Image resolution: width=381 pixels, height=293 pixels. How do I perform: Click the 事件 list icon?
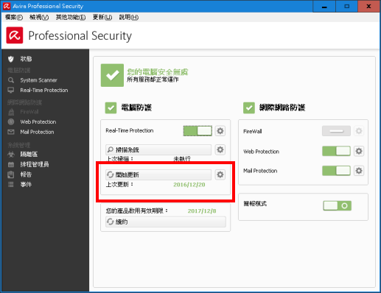(x=11, y=185)
